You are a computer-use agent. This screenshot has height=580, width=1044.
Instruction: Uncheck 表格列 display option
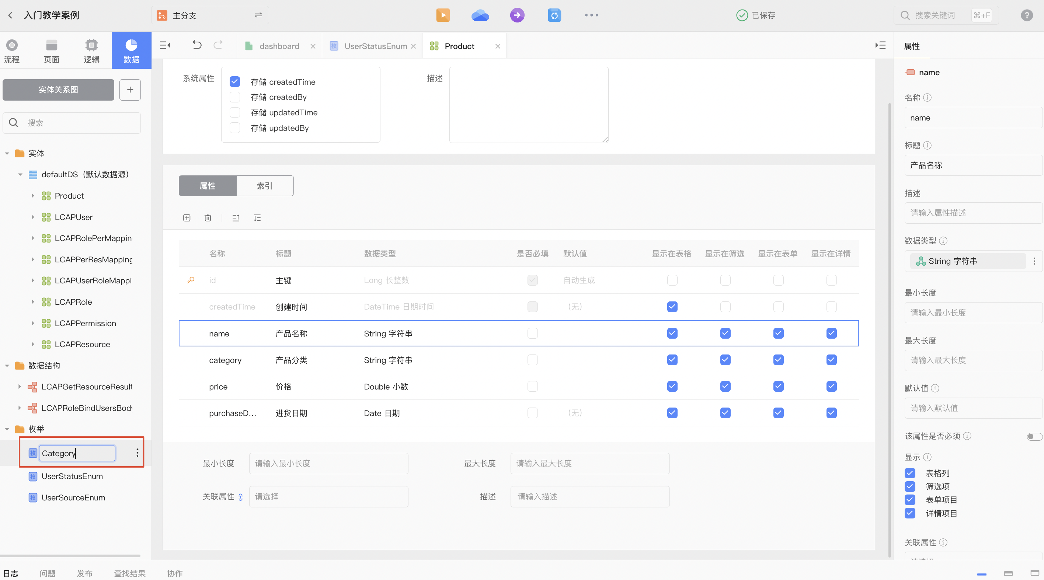[910, 473]
